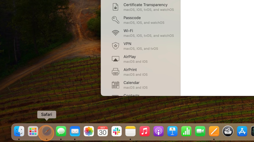Open Apple Configurator in the Dock
Screen dimensions: 254x142
[228, 131]
